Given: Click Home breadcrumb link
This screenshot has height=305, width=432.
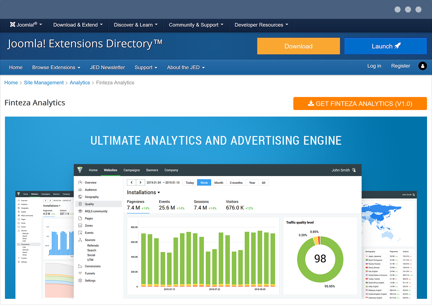Looking at the screenshot, I should pos(11,83).
